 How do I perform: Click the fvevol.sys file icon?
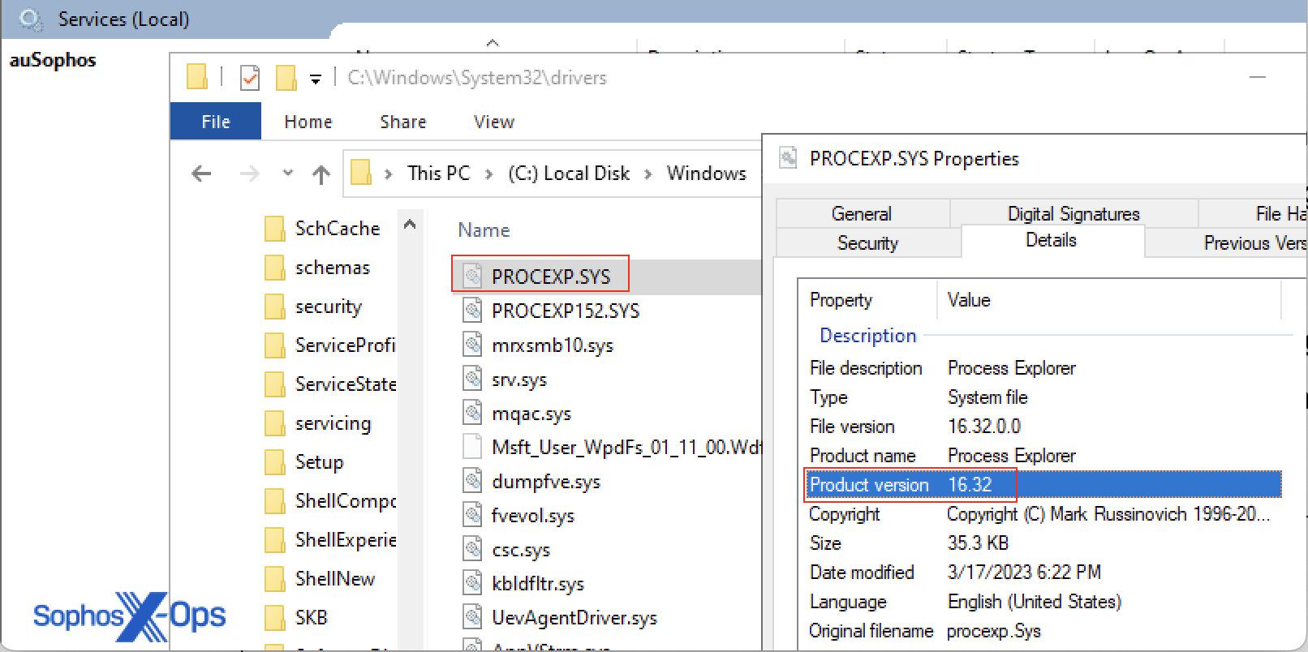point(472,515)
